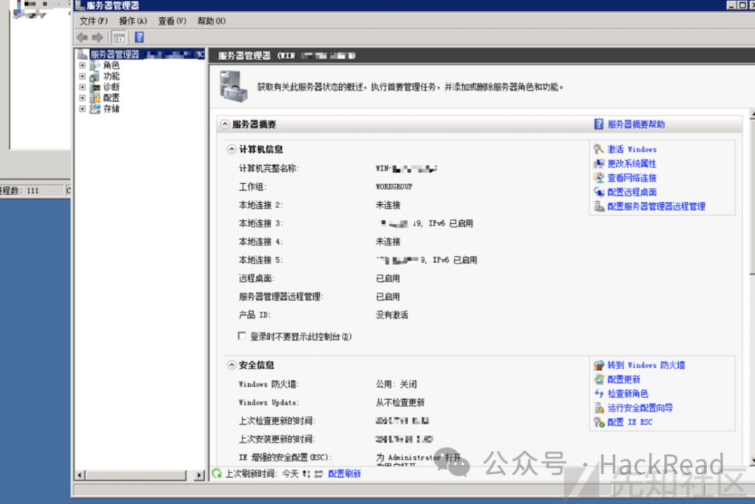Image resolution: width=755 pixels, height=504 pixels.
Task: Click the green refresh icon in the status bar
Action: 217,474
